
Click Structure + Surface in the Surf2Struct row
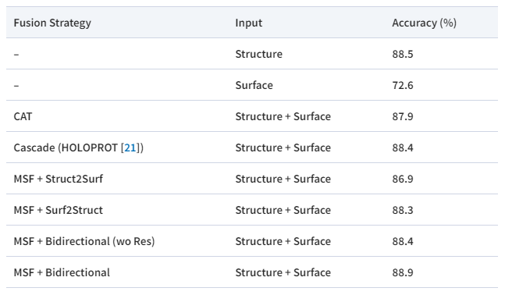(283, 210)
